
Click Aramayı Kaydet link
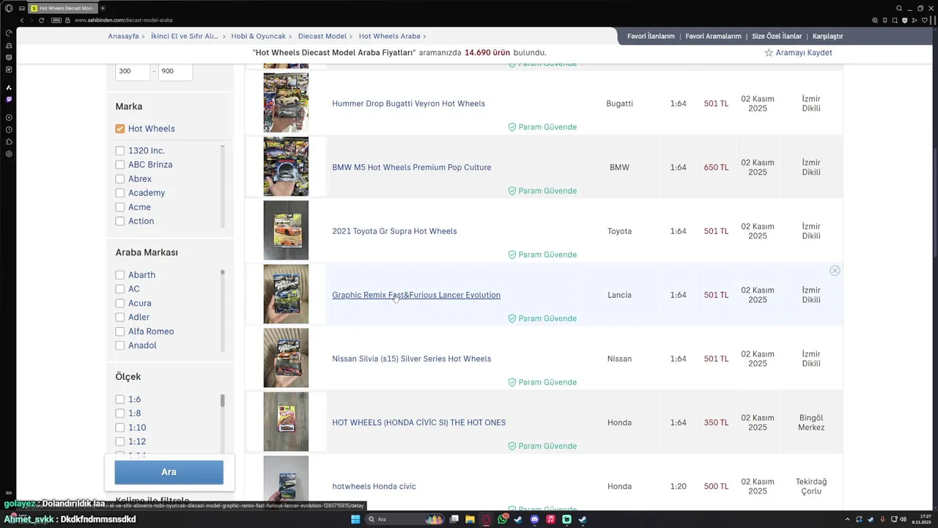point(804,53)
